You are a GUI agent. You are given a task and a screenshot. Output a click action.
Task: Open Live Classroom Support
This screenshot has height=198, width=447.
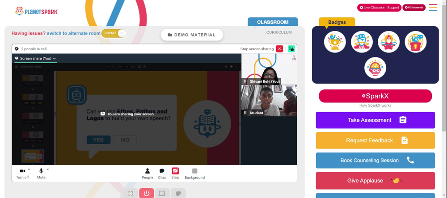point(379,8)
